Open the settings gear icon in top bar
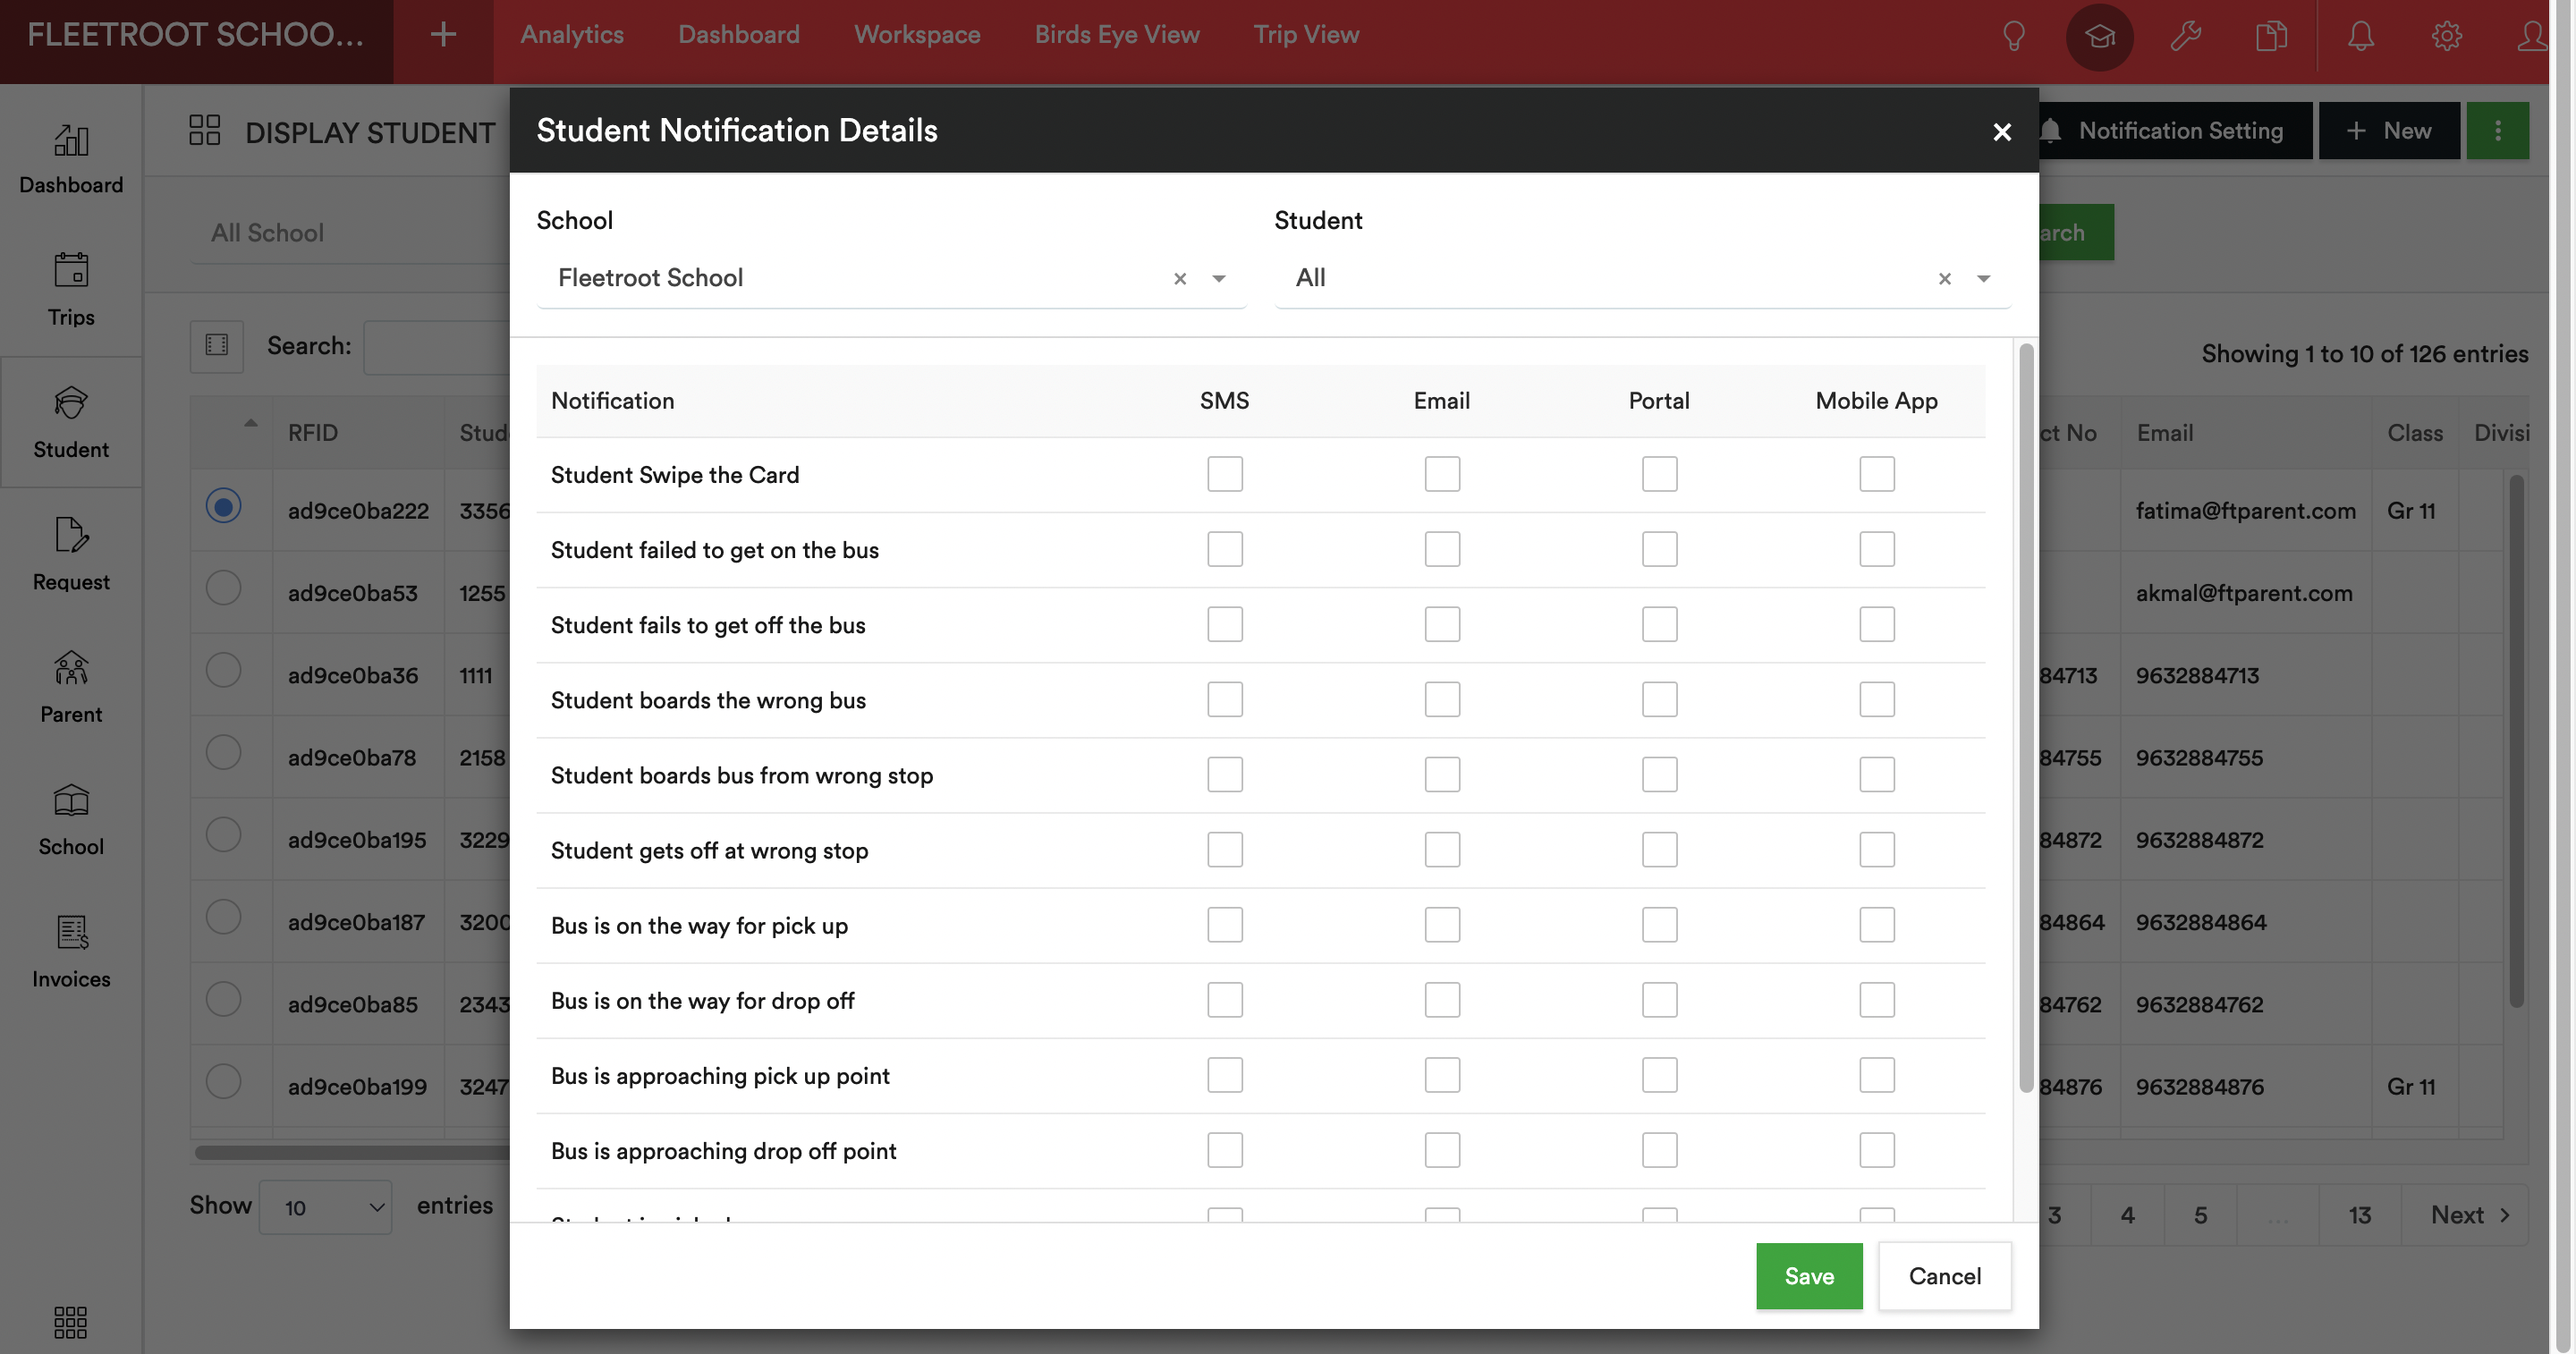Image resolution: width=2576 pixels, height=1354 pixels. pos(2447,36)
